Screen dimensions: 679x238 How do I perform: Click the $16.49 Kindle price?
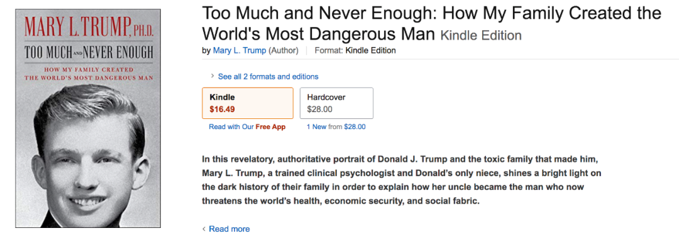tap(222, 109)
